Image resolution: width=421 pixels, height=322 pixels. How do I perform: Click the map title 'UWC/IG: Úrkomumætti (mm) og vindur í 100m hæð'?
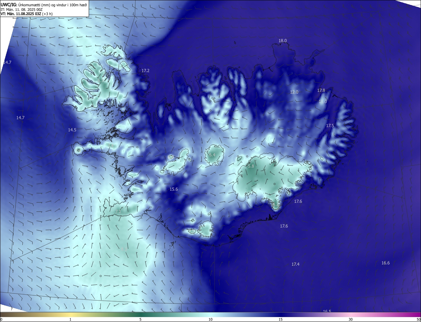click(44, 4)
